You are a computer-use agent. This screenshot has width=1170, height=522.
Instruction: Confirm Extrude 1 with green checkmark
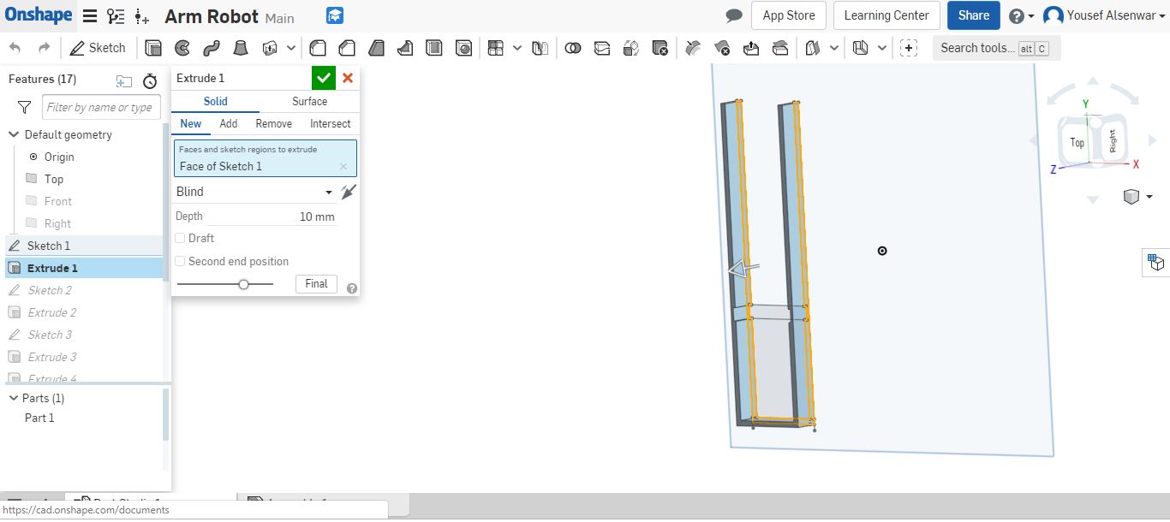[323, 78]
